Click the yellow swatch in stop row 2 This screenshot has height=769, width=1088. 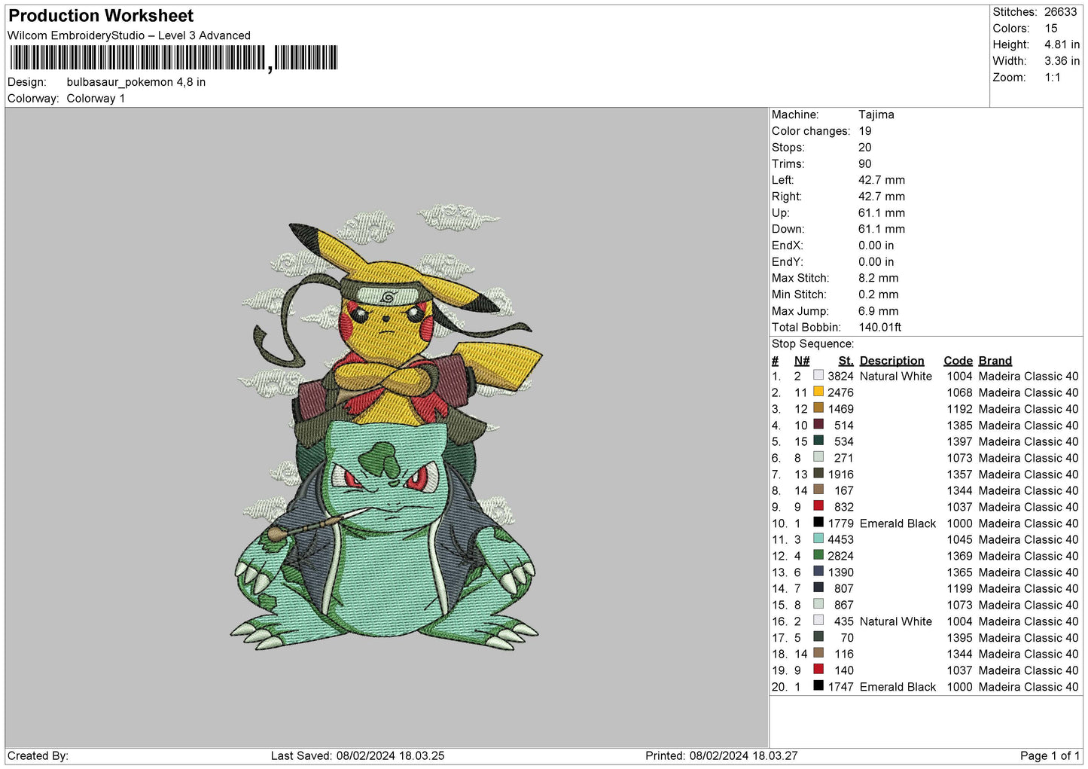pyautogui.click(x=818, y=392)
